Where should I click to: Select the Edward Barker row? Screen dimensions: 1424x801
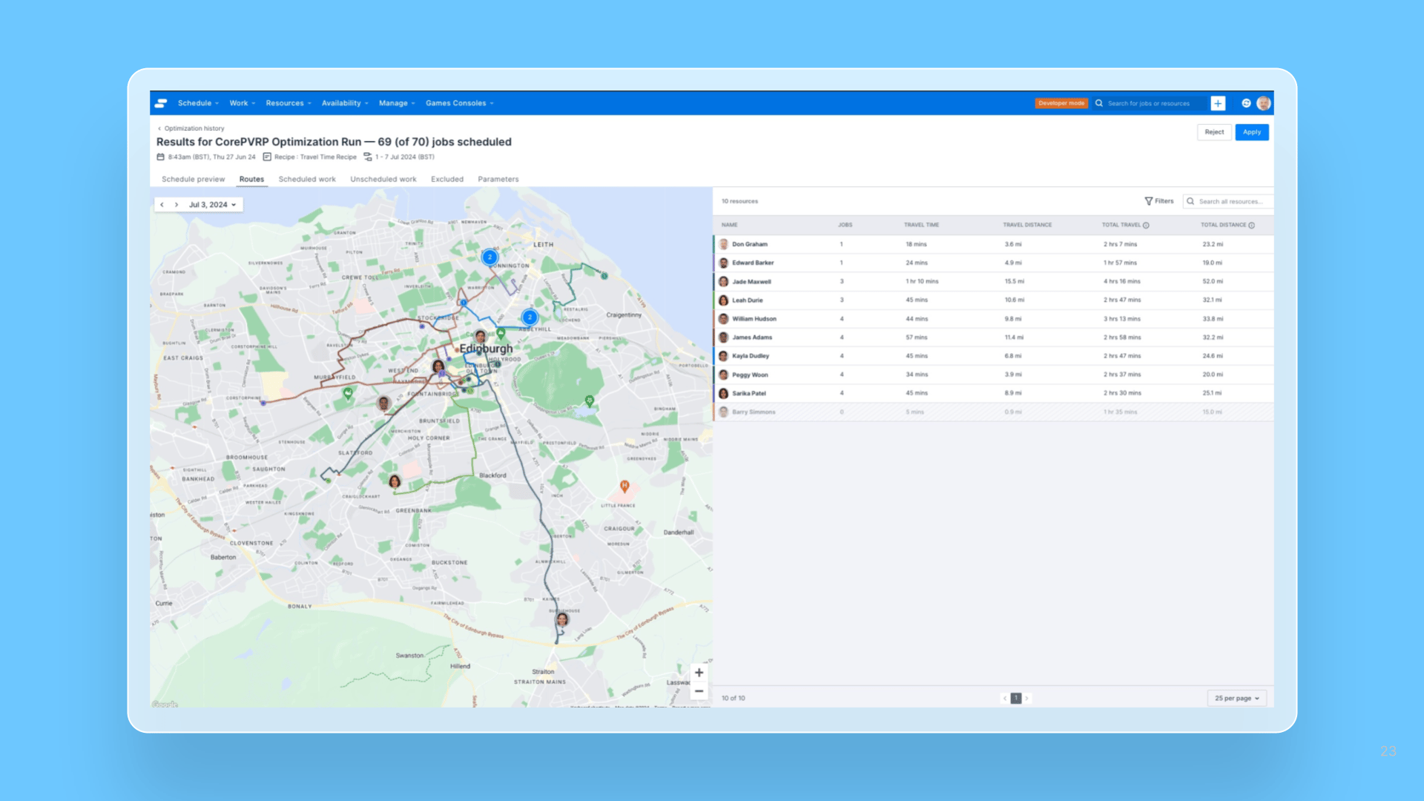[x=994, y=263]
